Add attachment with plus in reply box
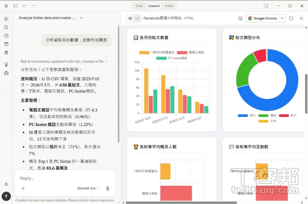The width and height of the screenshot is (308, 204). [23, 188]
